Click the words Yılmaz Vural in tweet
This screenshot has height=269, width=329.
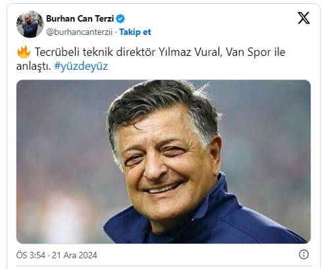point(190,52)
